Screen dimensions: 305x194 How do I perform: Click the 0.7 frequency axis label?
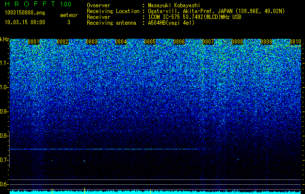click(x=3, y=160)
